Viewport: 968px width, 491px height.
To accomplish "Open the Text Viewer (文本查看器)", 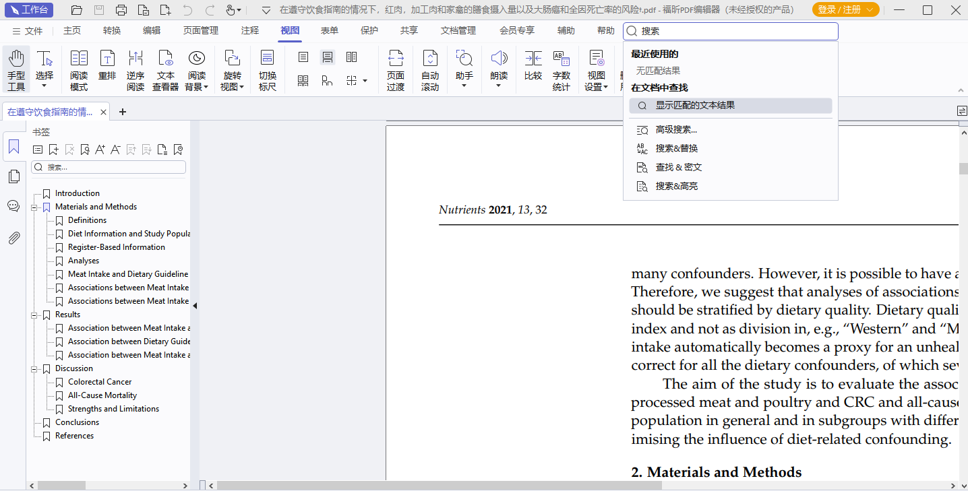I will pyautogui.click(x=165, y=70).
